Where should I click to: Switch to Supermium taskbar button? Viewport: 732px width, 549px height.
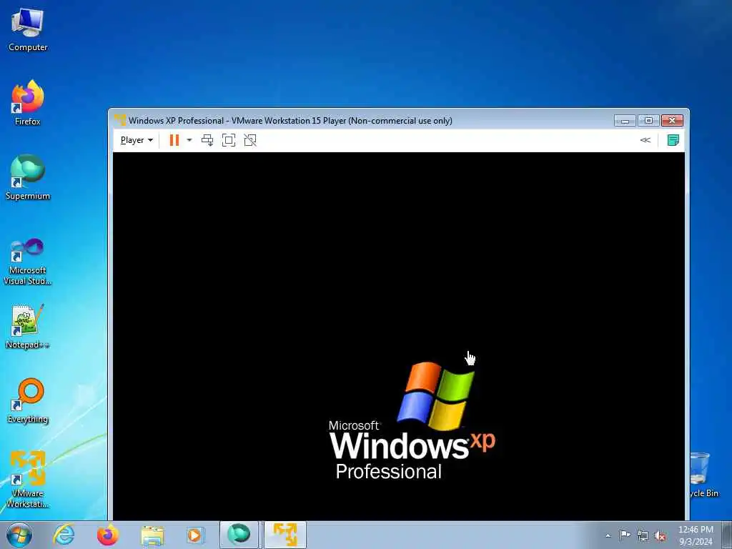tap(239, 535)
